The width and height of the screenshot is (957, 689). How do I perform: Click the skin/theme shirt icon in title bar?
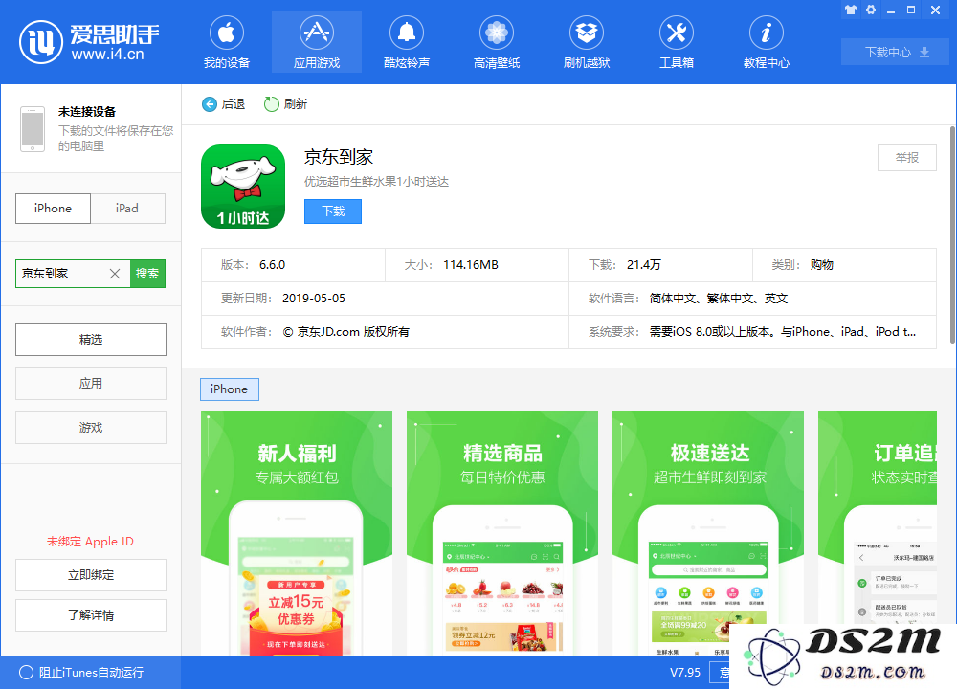(x=850, y=10)
